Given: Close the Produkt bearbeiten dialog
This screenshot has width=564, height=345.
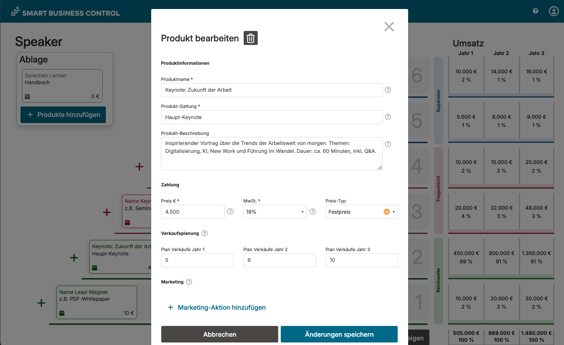Looking at the screenshot, I should 389,27.
